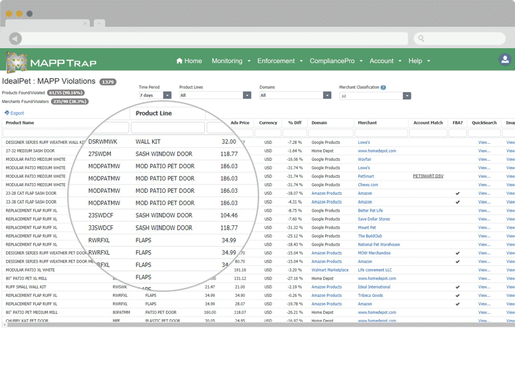Open Better Pet Life merchant link
The width and height of the screenshot is (515, 368).
pos(370,210)
